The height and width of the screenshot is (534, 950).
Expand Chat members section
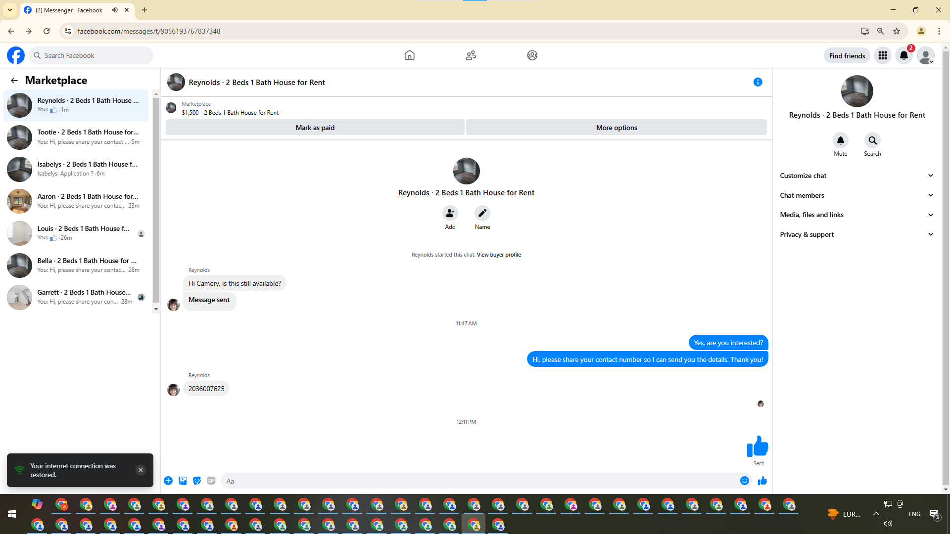click(x=856, y=195)
